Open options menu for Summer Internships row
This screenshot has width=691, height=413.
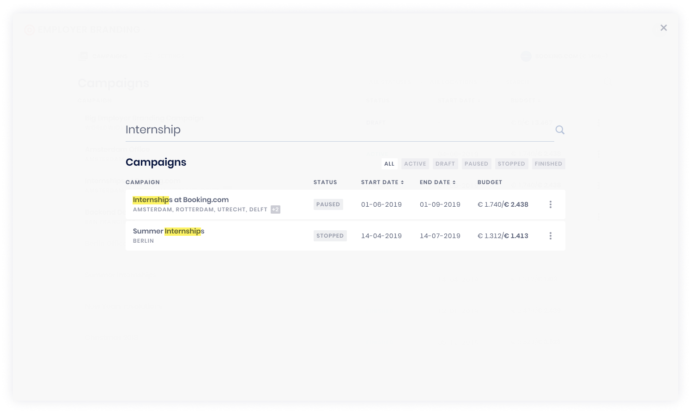[x=550, y=236]
